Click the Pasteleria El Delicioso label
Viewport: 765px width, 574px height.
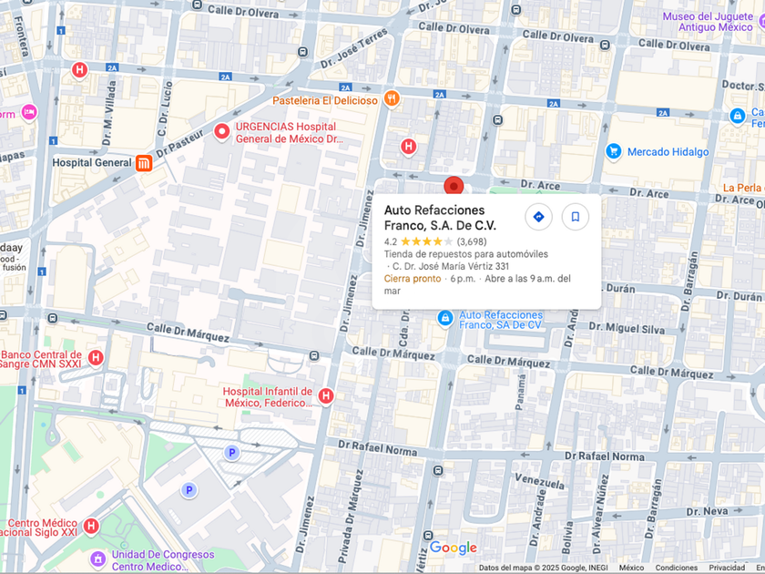pos(325,100)
